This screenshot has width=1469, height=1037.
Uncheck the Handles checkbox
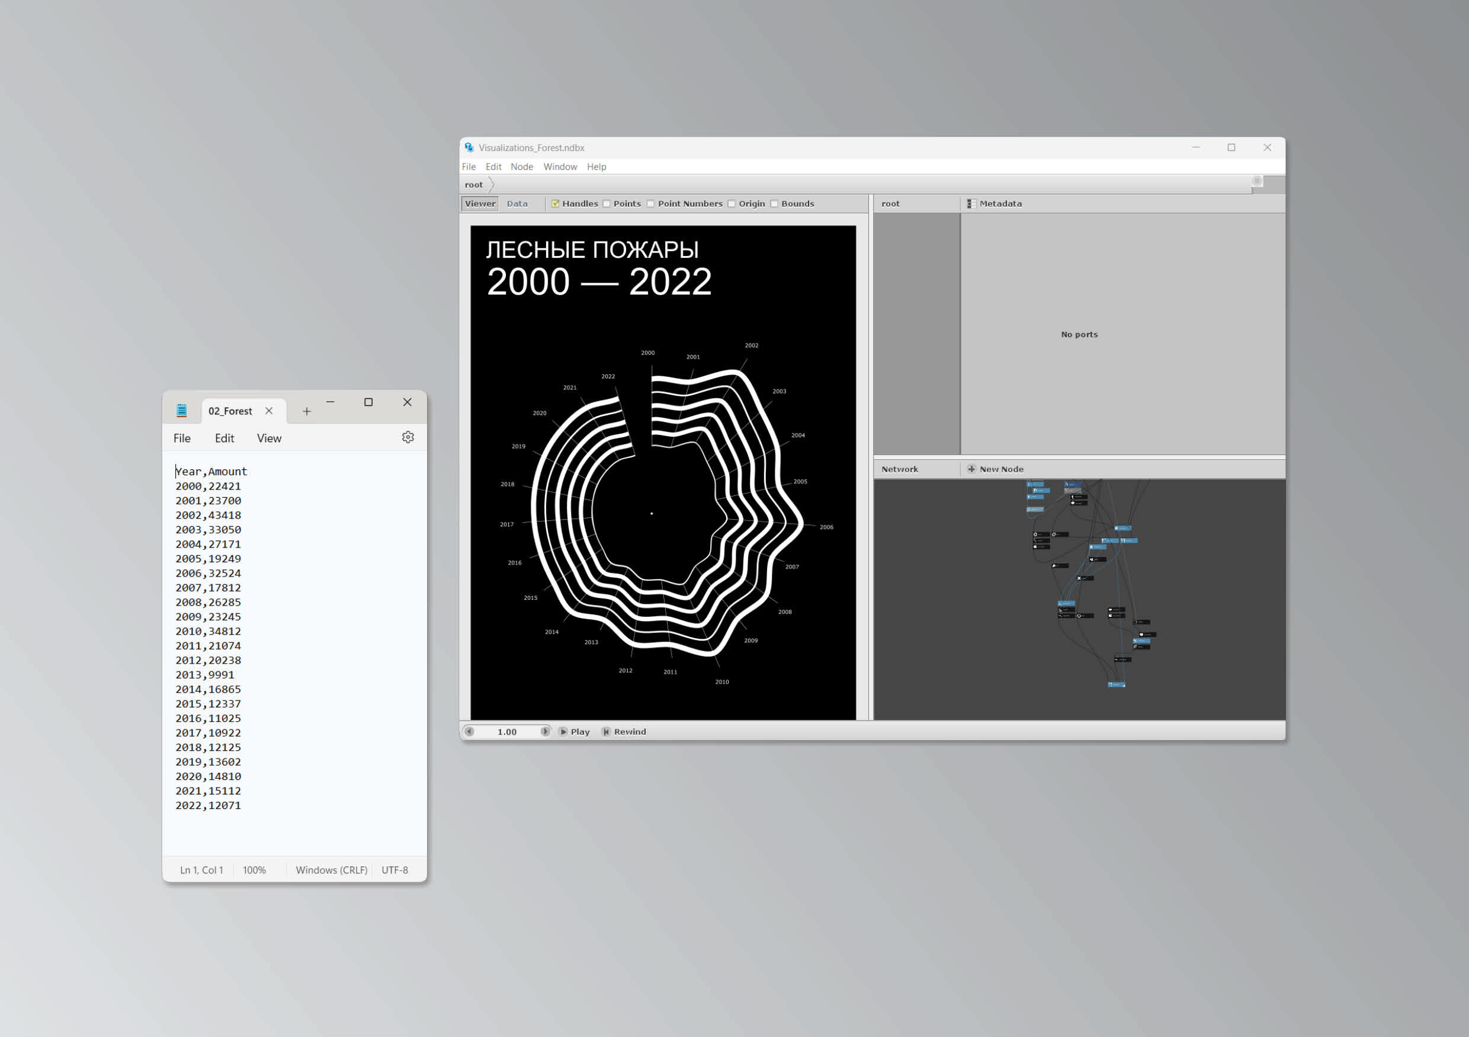click(556, 204)
